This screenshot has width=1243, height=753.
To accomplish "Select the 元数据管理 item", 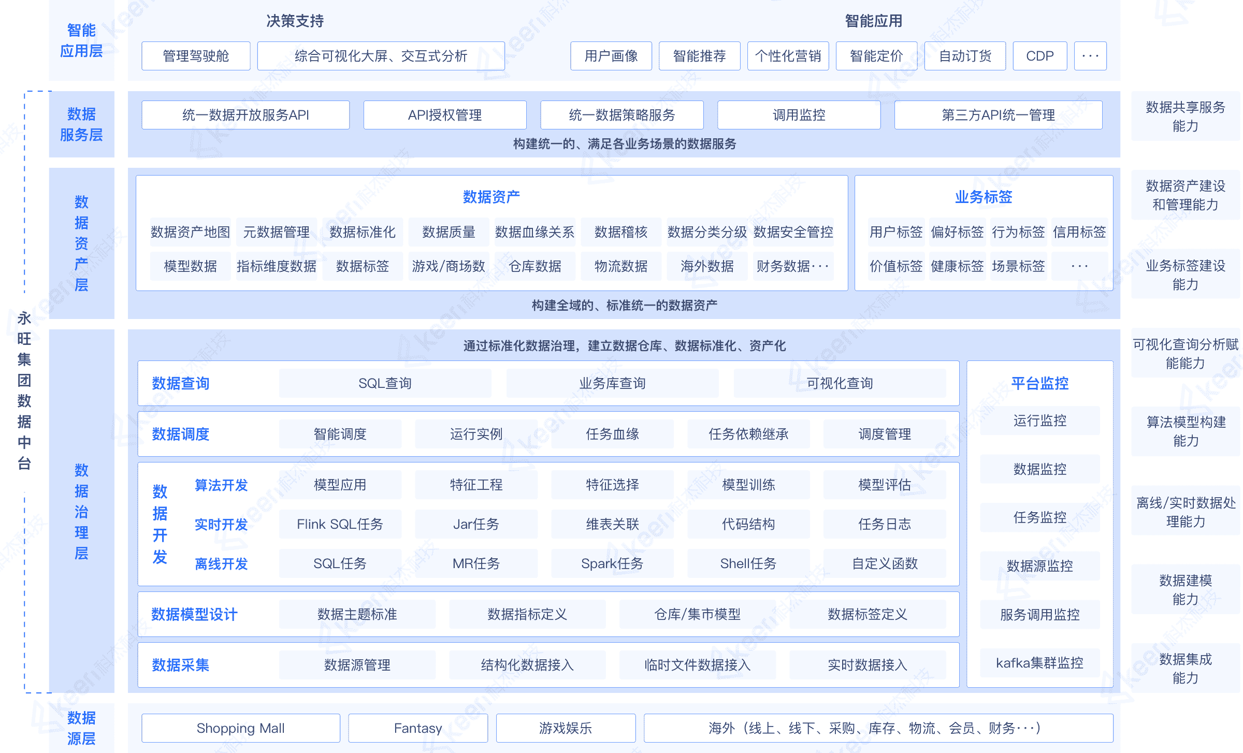I will pos(277,232).
